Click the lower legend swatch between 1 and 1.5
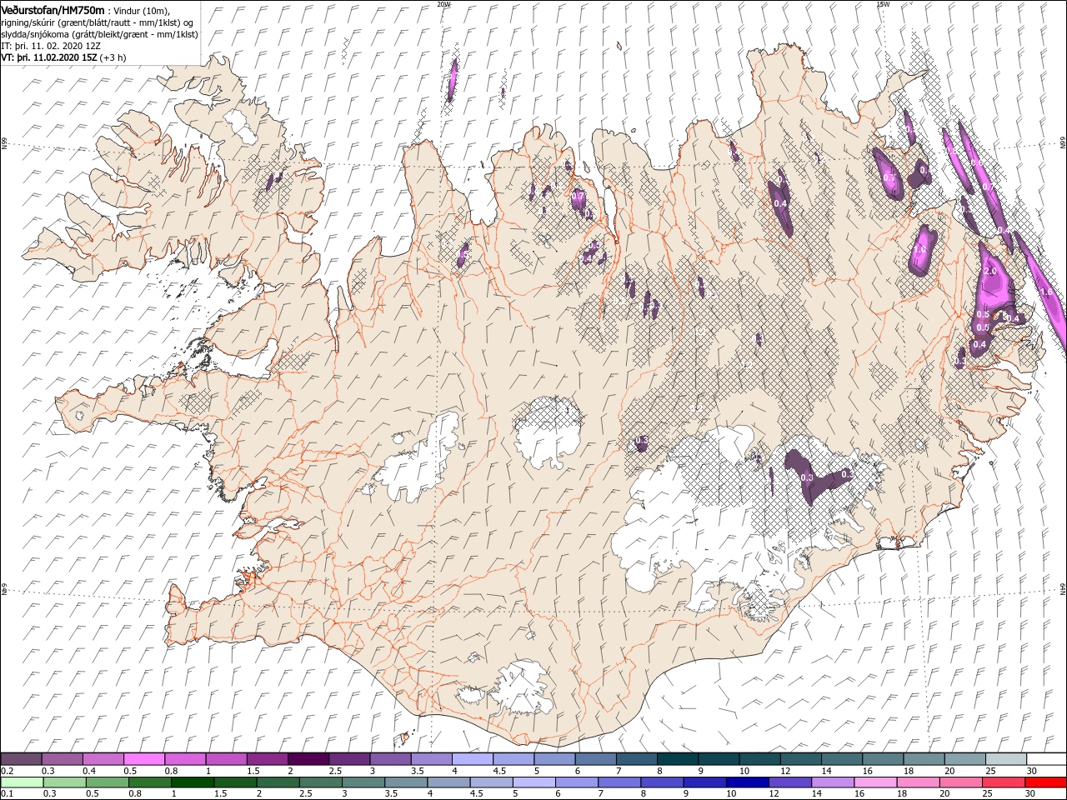This screenshot has height=800, width=1067. pyautogui.click(x=192, y=782)
